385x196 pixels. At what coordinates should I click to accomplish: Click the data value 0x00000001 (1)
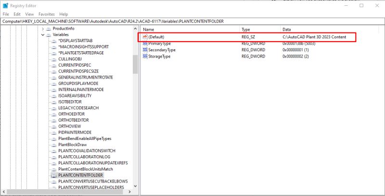tap(295, 50)
